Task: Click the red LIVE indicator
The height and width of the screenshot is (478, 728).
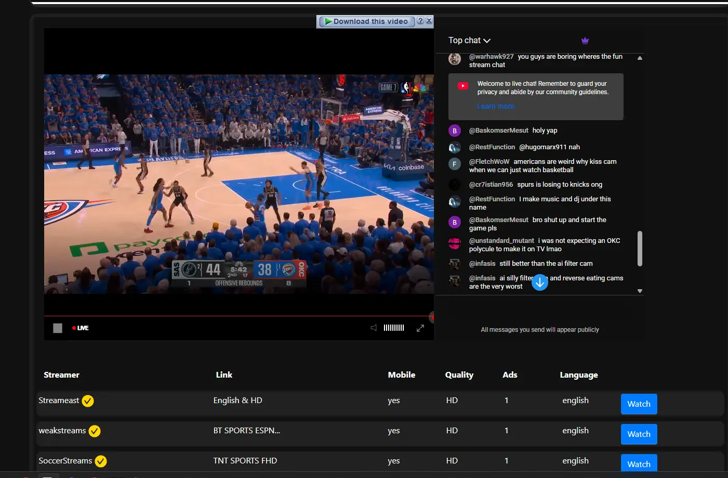Action: click(x=81, y=328)
